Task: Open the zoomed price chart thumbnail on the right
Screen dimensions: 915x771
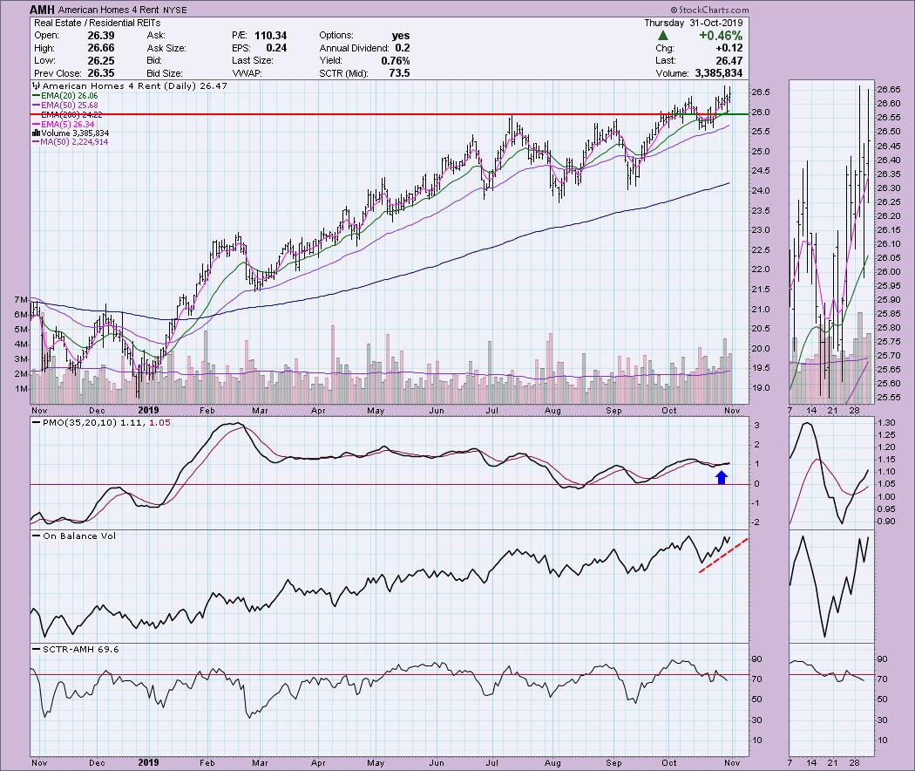Action: click(831, 242)
